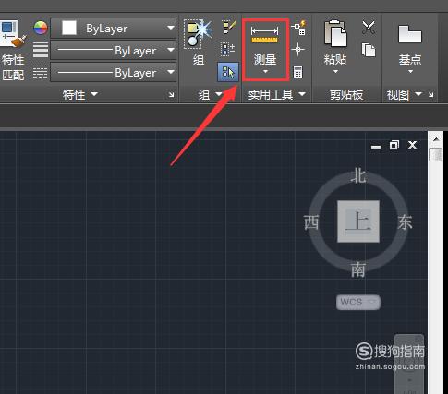Toggle the group selection on/off button
This screenshot has height=394, width=448.
tap(228, 72)
